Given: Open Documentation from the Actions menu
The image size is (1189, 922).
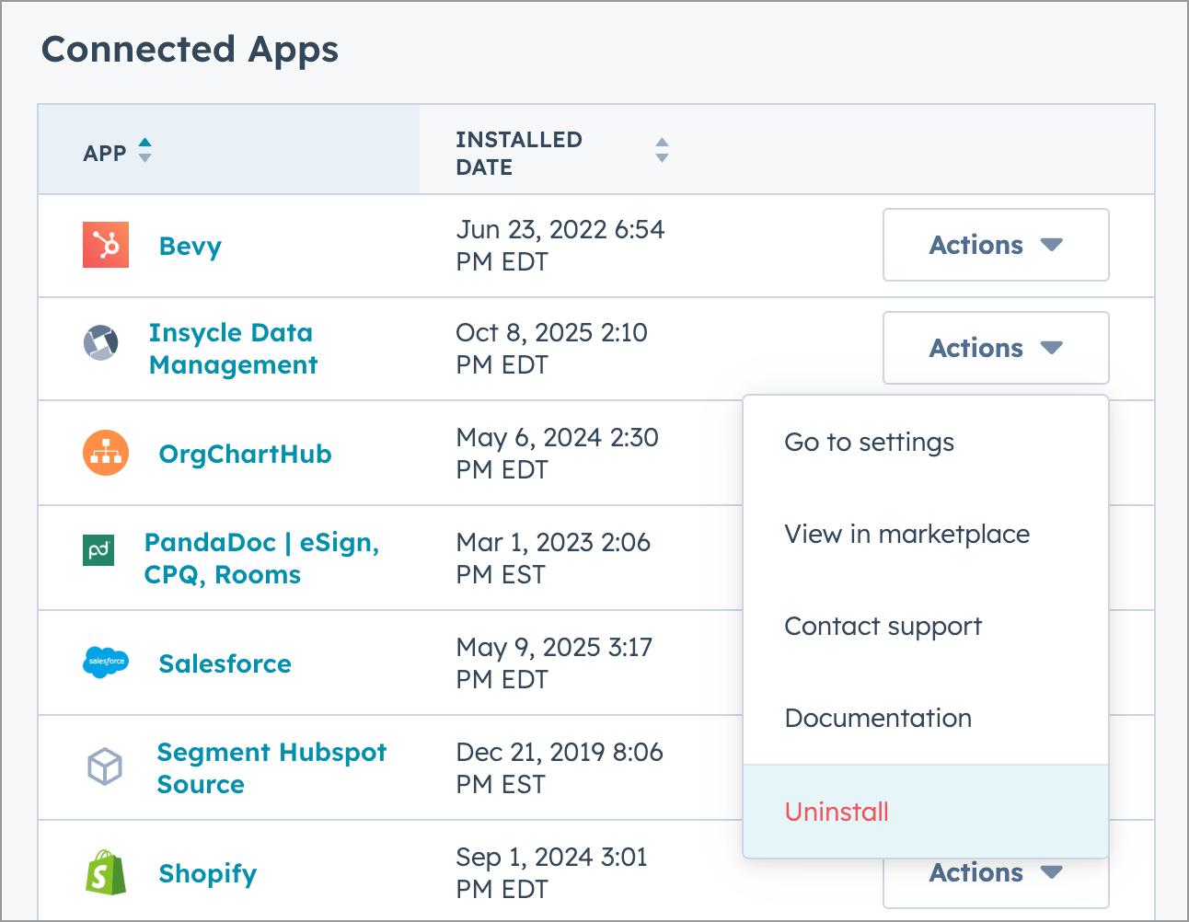Looking at the screenshot, I should (x=877, y=718).
